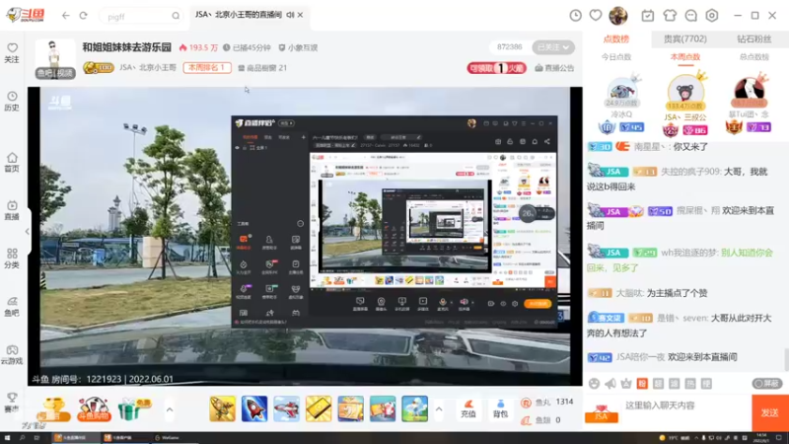Switch to the 贵宾(7702) tab
This screenshot has width=789, height=444.
[x=684, y=38]
